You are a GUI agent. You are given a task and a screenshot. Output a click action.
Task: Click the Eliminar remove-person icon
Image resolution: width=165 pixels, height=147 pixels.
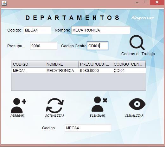pyautogui.click(x=99, y=104)
